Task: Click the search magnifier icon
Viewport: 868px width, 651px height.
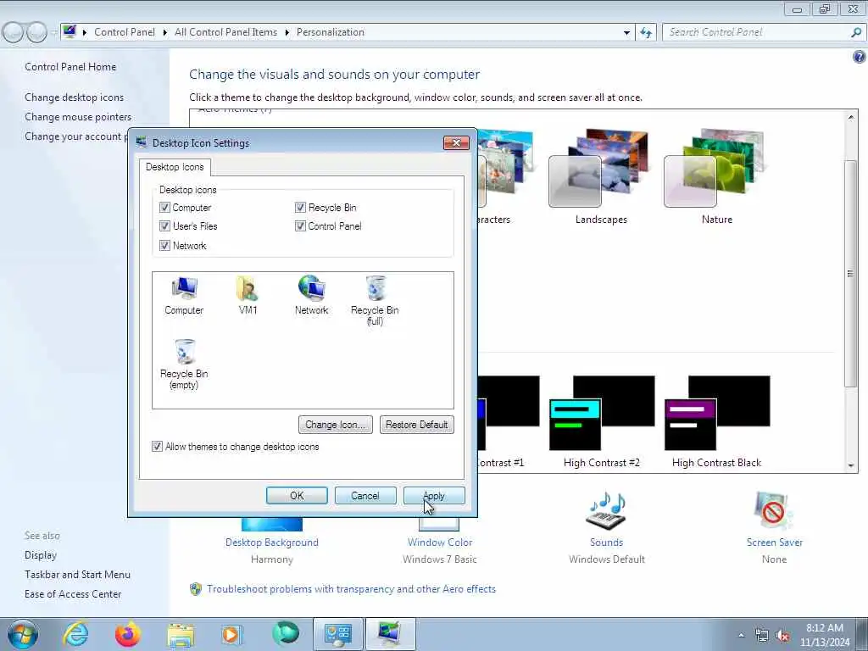Action: coord(856,33)
